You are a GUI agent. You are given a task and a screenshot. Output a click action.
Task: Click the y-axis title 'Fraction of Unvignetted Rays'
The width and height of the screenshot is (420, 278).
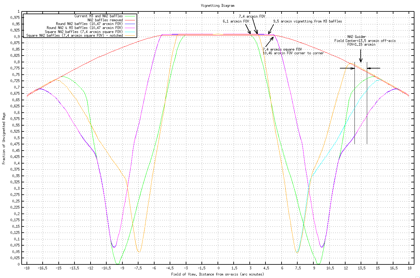coord(4,138)
